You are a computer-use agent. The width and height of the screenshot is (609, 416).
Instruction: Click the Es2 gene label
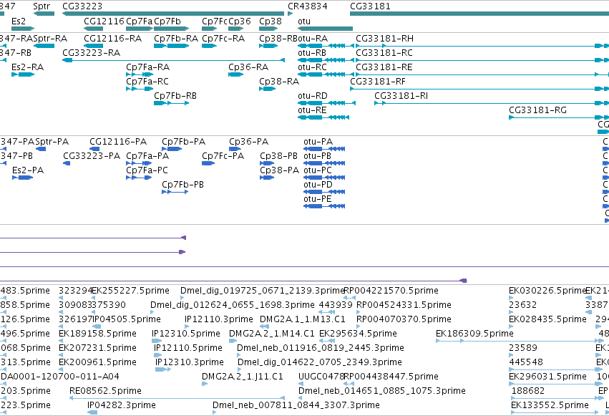pos(19,21)
